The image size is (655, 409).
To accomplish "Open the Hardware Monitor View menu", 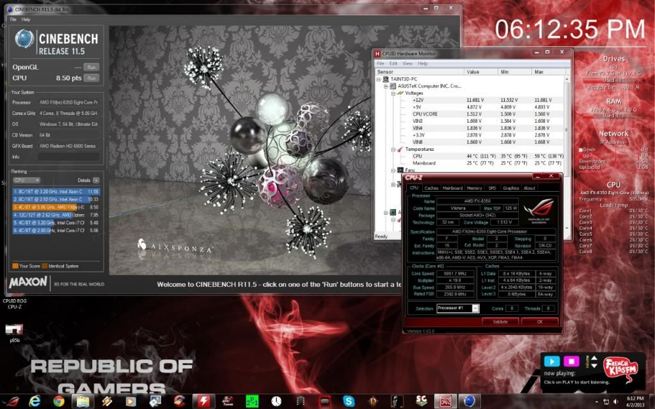I will tap(408, 63).
